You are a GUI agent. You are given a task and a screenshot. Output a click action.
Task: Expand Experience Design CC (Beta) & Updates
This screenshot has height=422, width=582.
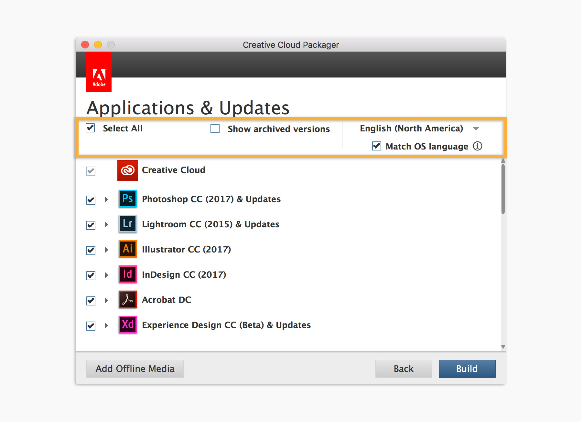coord(106,325)
